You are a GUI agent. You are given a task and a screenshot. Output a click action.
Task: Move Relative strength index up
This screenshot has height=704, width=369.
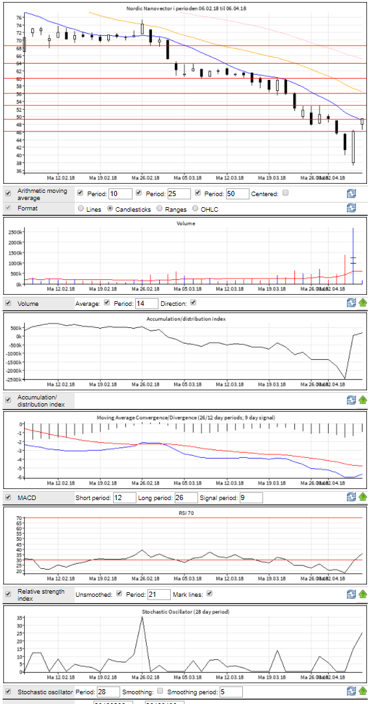[x=363, y=594]
